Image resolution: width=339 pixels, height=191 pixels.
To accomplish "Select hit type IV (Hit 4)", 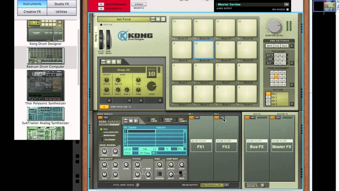I will 268,104.
